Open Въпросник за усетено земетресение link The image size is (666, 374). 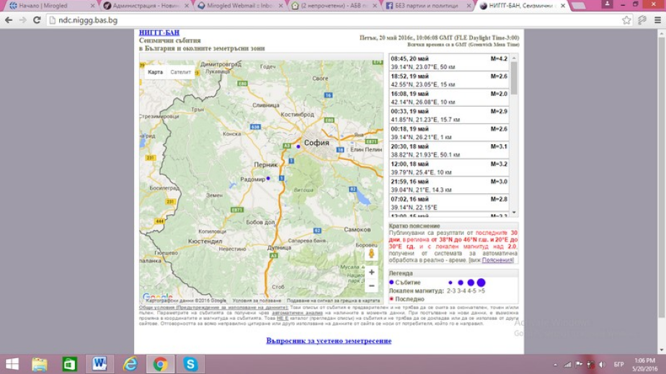coord(329,341)
